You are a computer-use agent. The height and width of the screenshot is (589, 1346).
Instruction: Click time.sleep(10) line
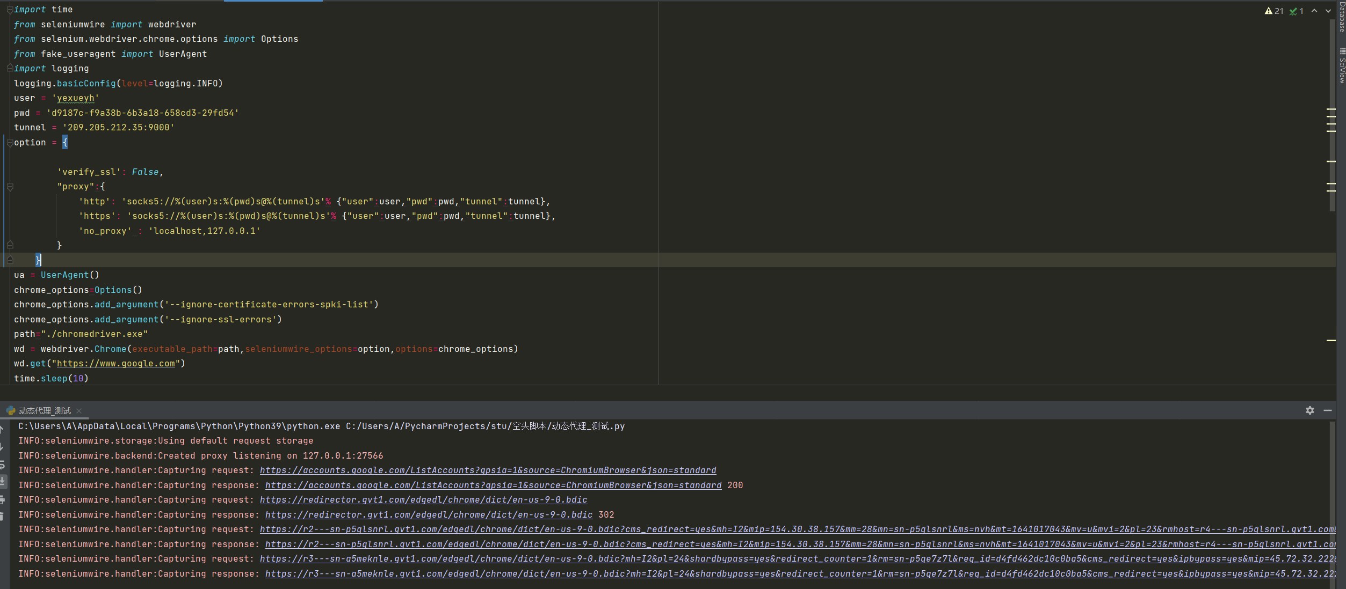tap(51, 379)
